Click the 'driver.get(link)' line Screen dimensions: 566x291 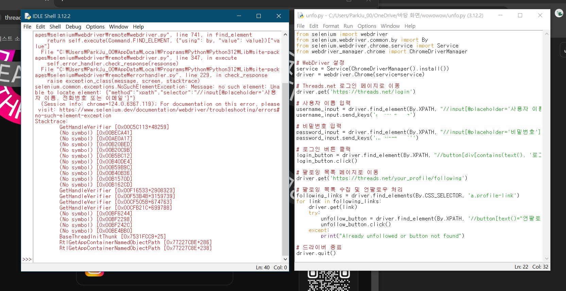333,207
